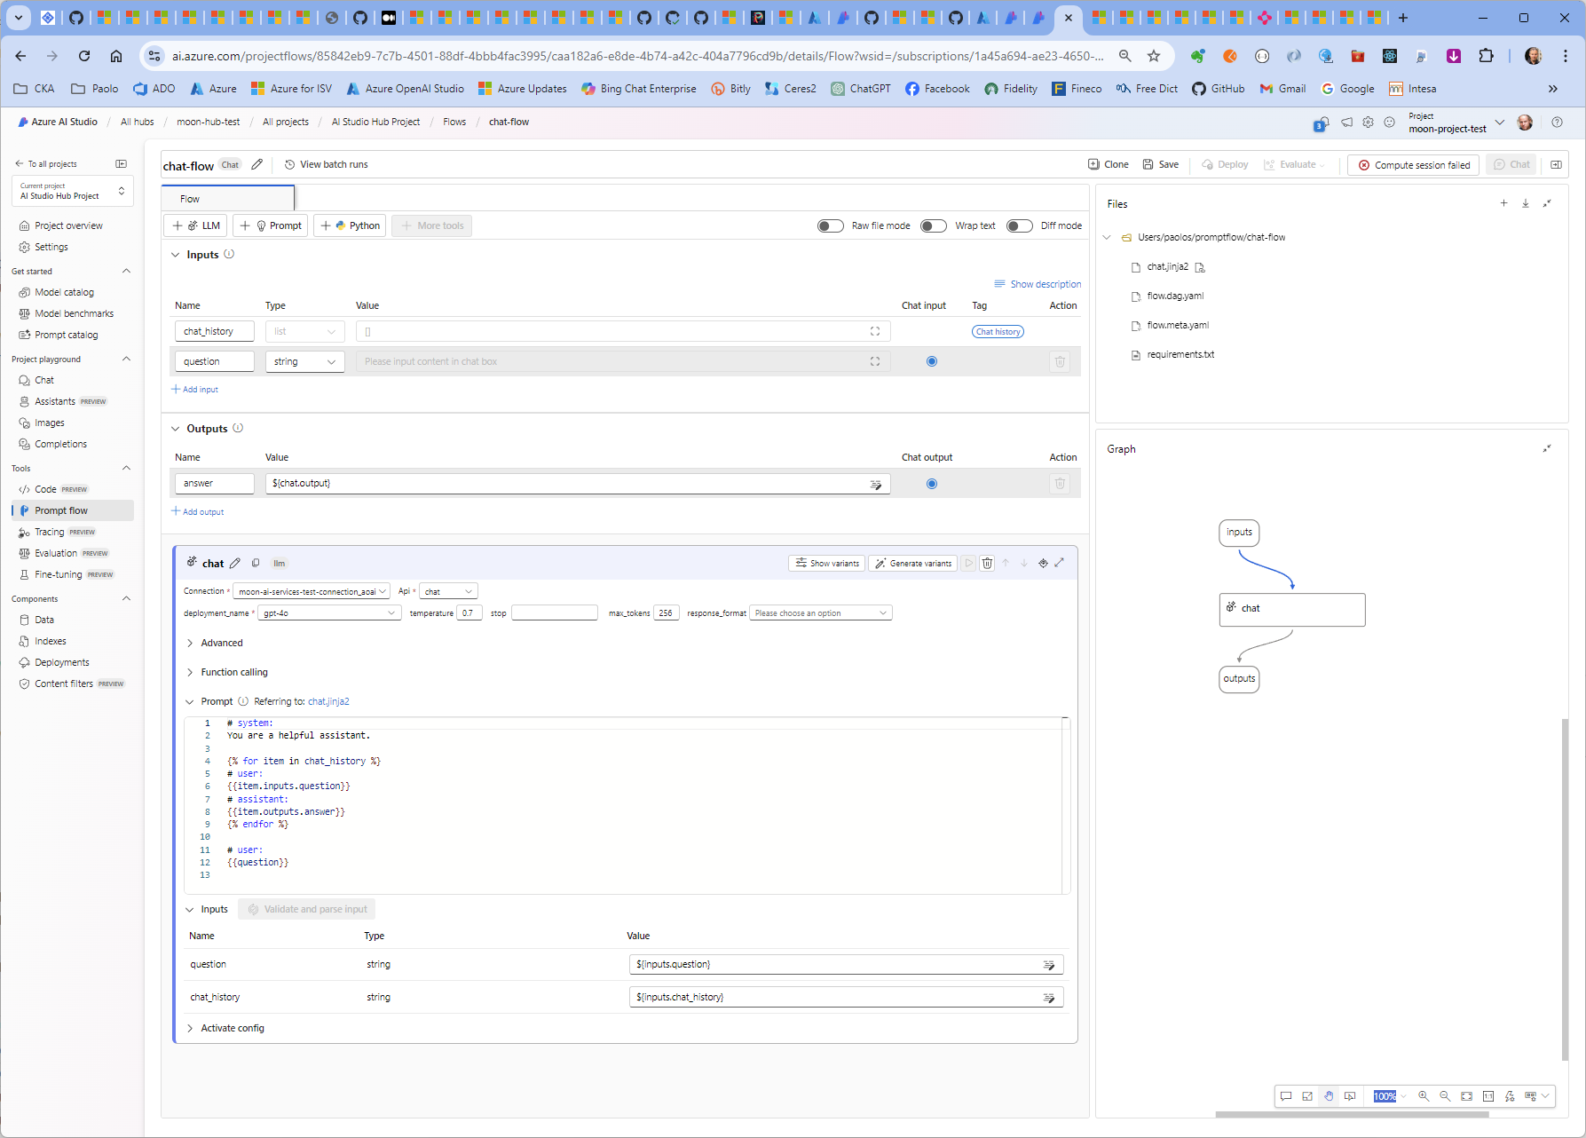This screenshot has height=1138, width=1586.
Task: Expand the chat node to full screen
Action: (x=1060, y=563)
